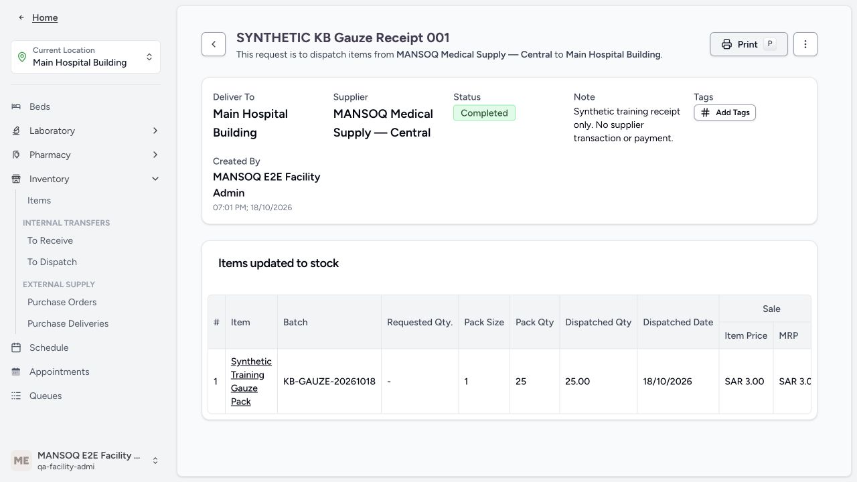Click the hash icon in Add Tags
Screen dimensions: 857x482
[x=705, y=112]
